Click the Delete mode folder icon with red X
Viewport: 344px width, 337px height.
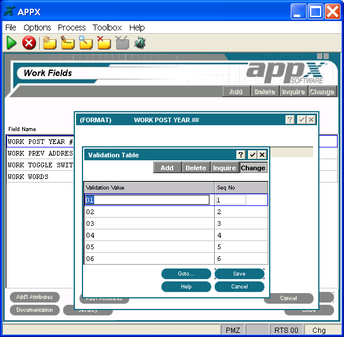point(104,43)
